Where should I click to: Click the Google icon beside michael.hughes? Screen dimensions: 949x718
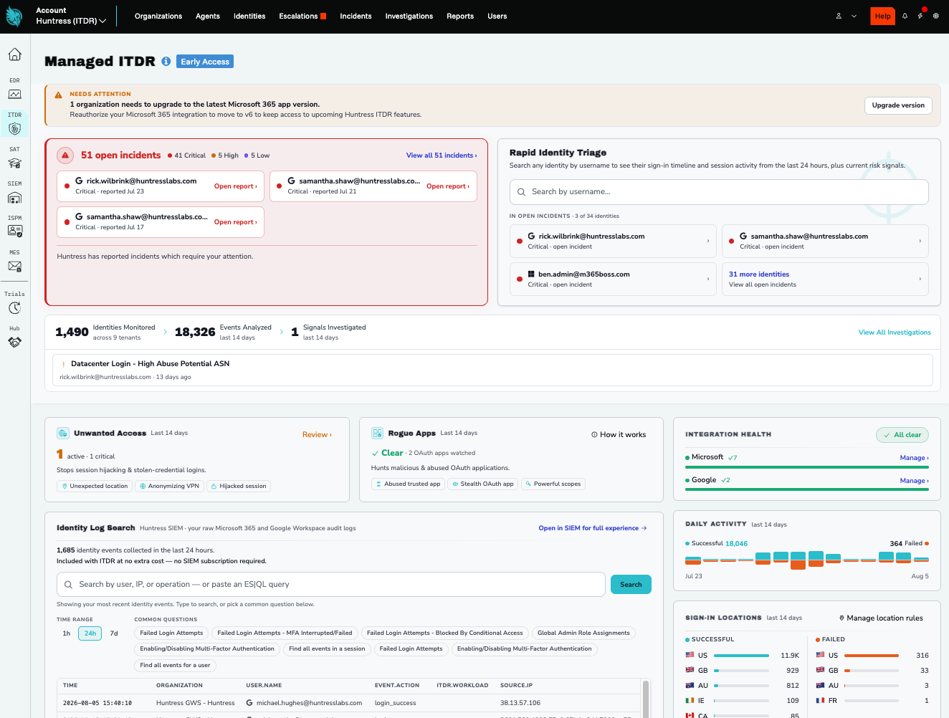pyautogui.click(x=249, y=703)
